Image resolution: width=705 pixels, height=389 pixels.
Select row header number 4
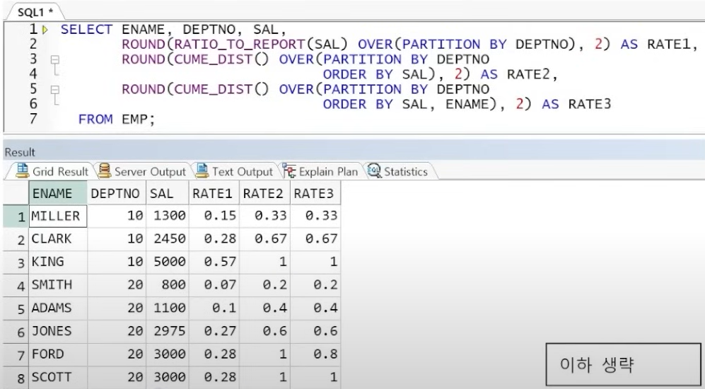point(16,286)
